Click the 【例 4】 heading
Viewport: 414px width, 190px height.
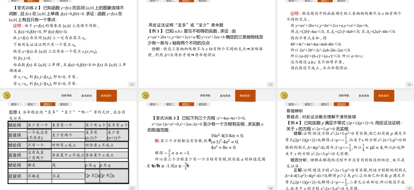point(295,123)
